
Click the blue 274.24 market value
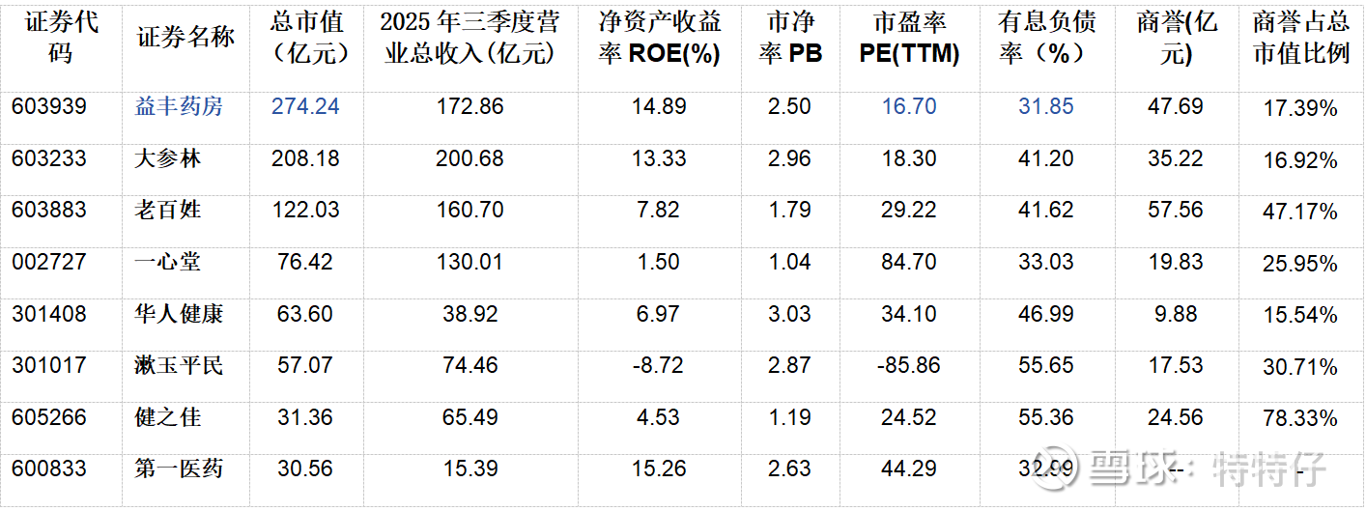[305, 106]
